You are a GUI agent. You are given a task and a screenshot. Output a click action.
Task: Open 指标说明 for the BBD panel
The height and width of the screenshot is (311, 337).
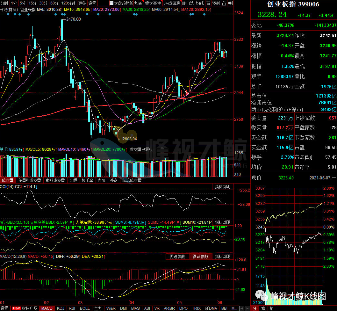pyautogui.click(x=223, y=223)
